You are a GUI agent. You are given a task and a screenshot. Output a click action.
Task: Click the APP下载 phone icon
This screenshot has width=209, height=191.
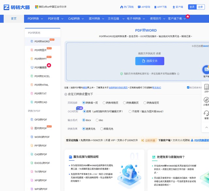(x=155, y=7)
